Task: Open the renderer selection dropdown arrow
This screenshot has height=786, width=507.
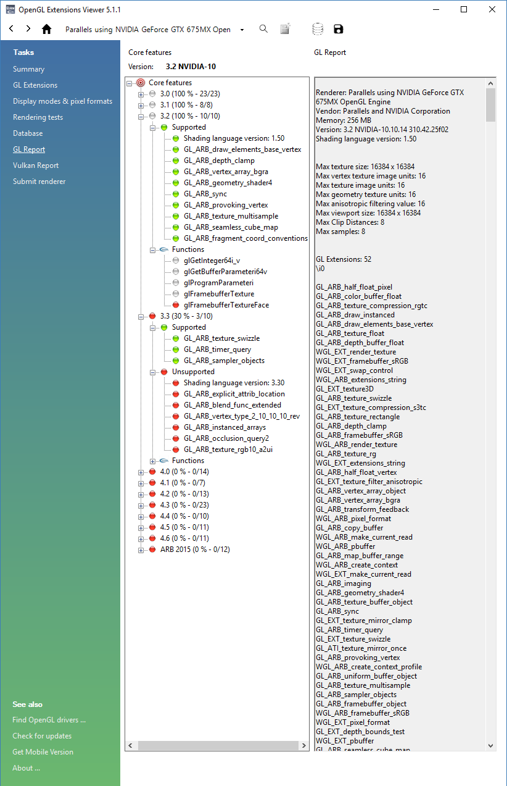Action: 242,30
